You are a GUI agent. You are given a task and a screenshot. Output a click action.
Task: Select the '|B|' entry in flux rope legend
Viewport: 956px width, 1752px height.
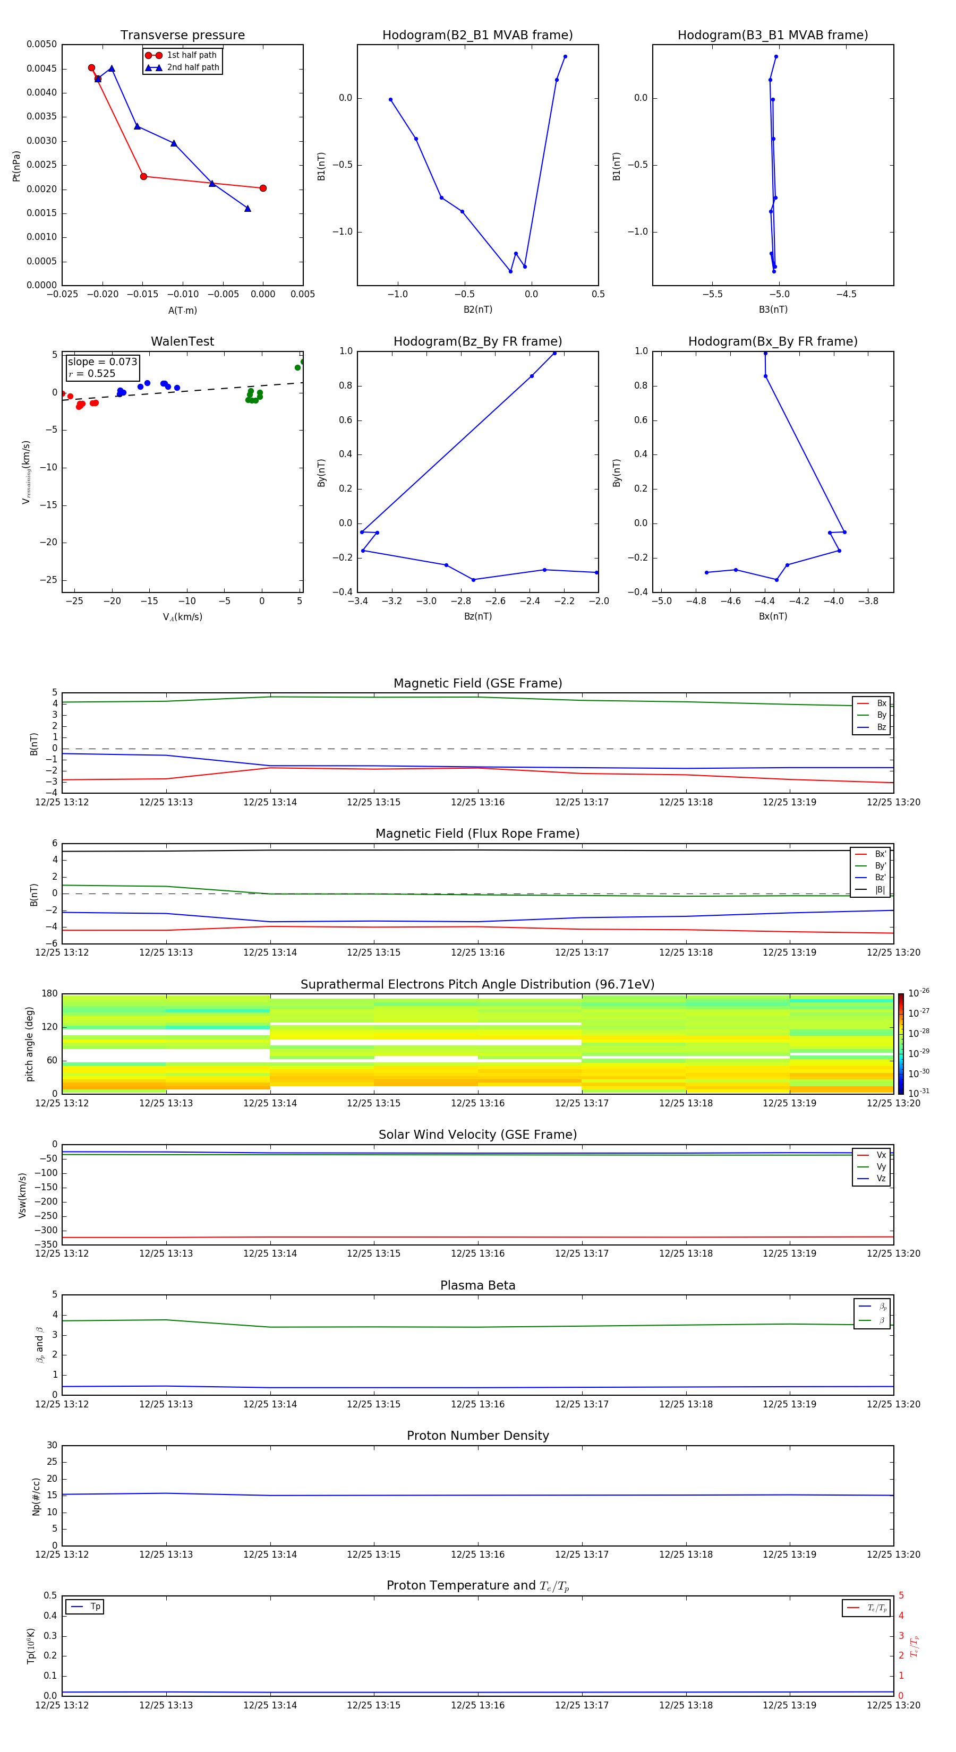click(871, 890)
